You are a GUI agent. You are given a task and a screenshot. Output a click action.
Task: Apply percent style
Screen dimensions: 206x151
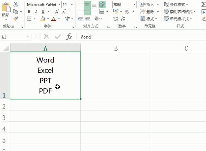(126, 12)
